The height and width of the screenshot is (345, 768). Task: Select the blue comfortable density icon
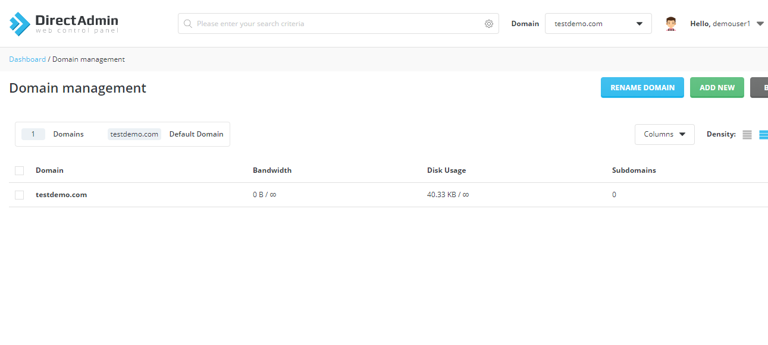click(x=763, y=135)
